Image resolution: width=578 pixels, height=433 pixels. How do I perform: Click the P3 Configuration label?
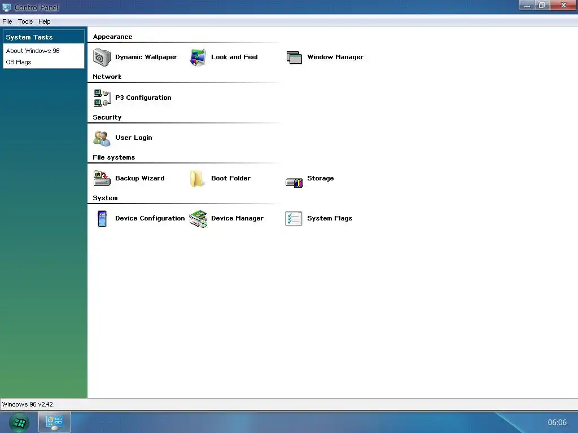tap(143, 98)
